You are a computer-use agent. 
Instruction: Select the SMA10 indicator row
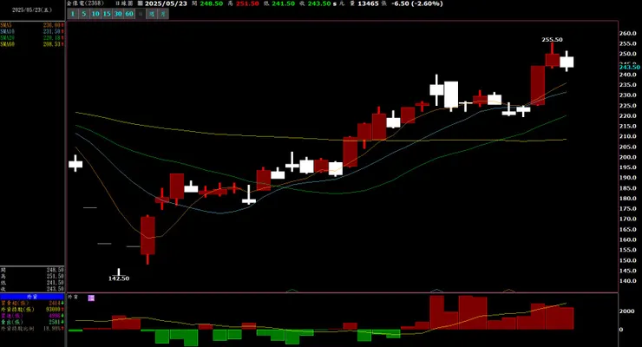tap(32, 31)
